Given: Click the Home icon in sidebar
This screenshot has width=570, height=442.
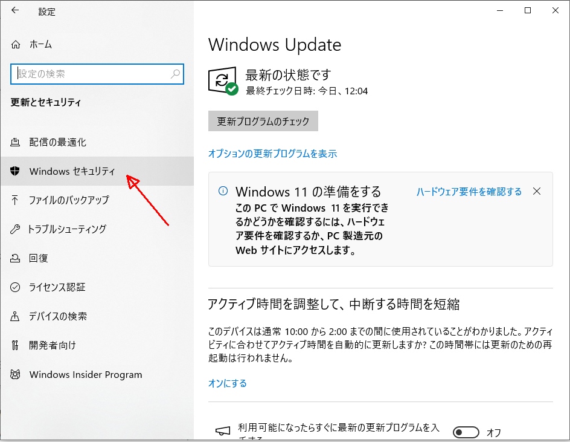Looking at the screenshot, I should pyautogui.click(x=16, y=45).
